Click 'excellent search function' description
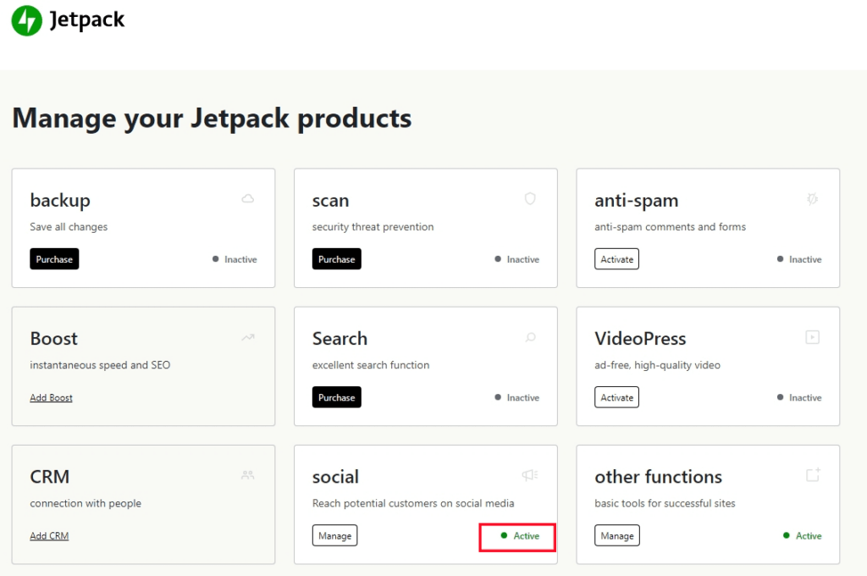867x576 pixels. click(371, 365)
